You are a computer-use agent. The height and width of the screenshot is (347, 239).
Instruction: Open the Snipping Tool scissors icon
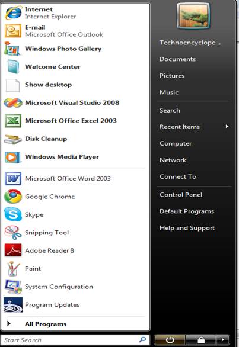pyautogui.click(x=13, y=232)
